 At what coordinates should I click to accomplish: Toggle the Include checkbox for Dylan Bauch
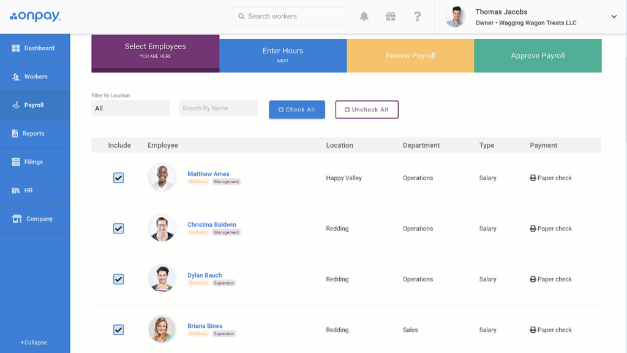[x=118, y=279]
